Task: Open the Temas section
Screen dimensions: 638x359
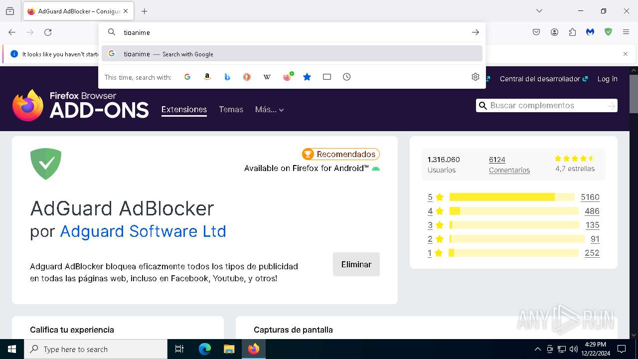Action: click(x=231, y=110)
